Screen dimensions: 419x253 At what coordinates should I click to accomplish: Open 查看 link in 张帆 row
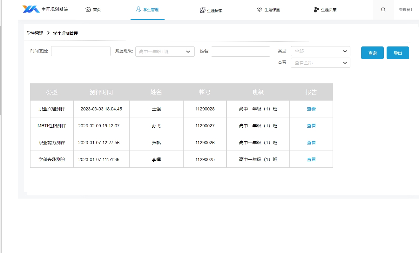[311, 143]
